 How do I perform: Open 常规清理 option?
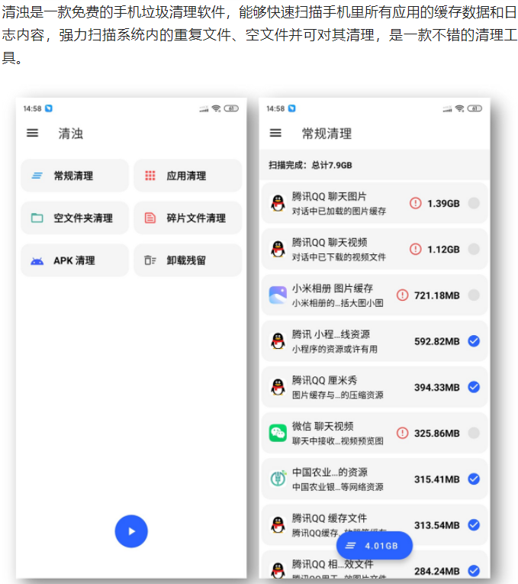75,176
